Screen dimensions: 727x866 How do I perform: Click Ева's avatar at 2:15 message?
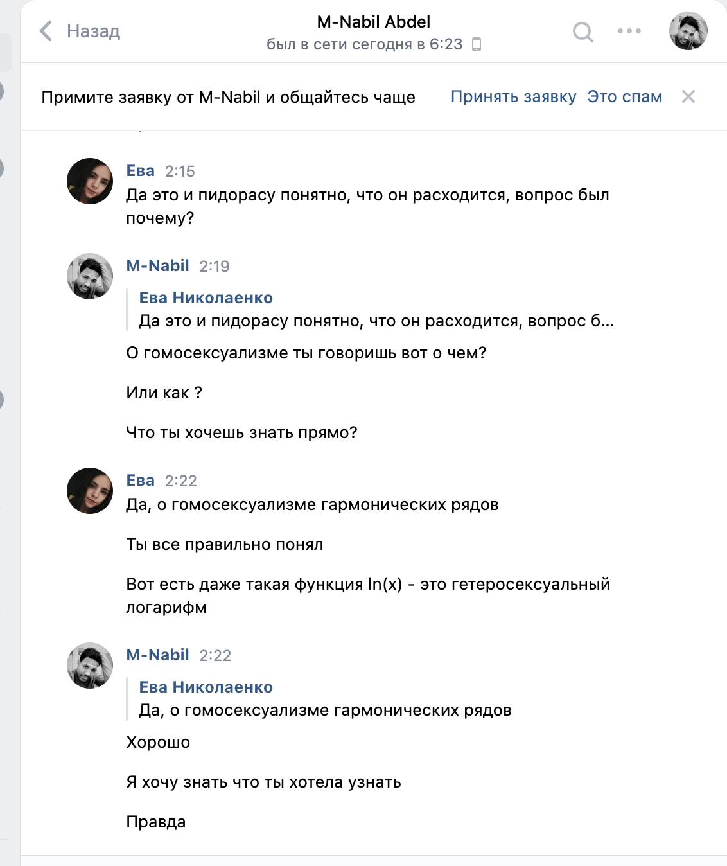coord(90,181)
